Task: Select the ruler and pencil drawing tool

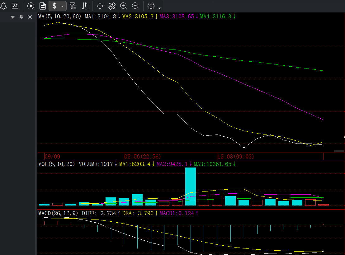Action: 112,6
